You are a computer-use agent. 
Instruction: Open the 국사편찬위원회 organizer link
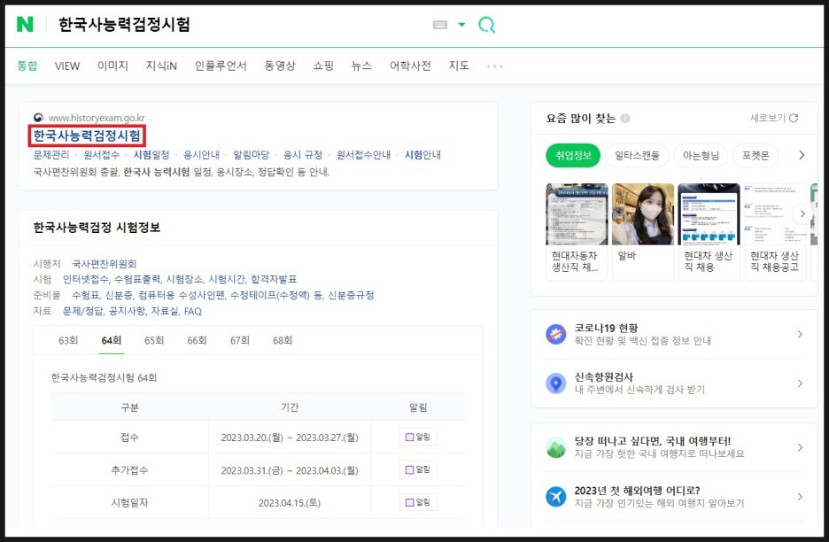click(x=105, y=263)
